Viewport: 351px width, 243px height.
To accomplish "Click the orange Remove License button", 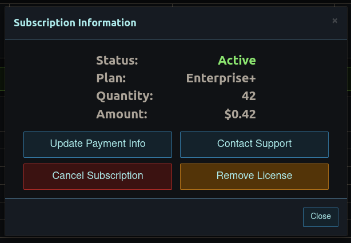I will 254,176.
